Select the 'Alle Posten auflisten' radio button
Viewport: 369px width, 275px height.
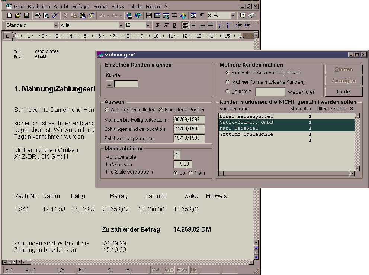point(107,110)
